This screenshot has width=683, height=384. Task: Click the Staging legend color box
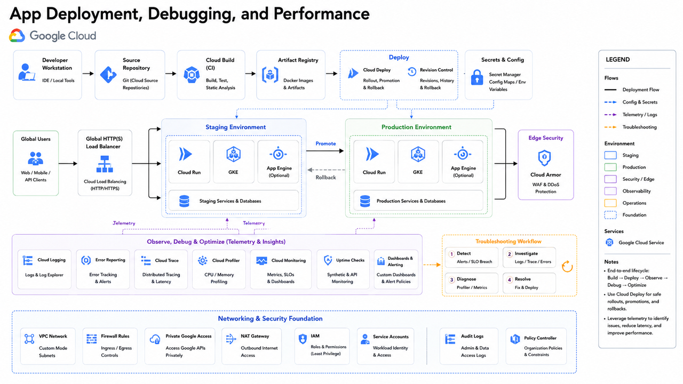(610, 155)
